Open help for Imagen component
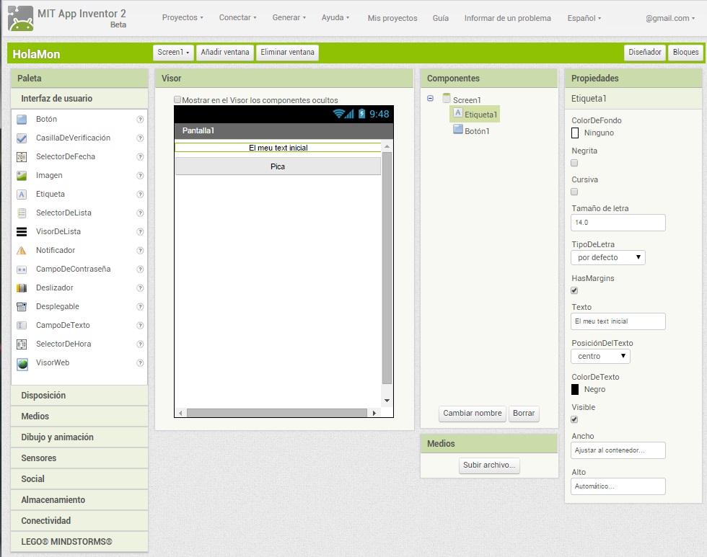 [x=140, y=176]
